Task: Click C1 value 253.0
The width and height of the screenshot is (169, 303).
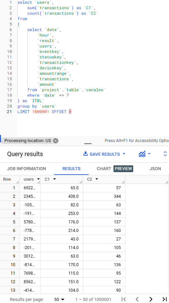Action: click(73, 214)
